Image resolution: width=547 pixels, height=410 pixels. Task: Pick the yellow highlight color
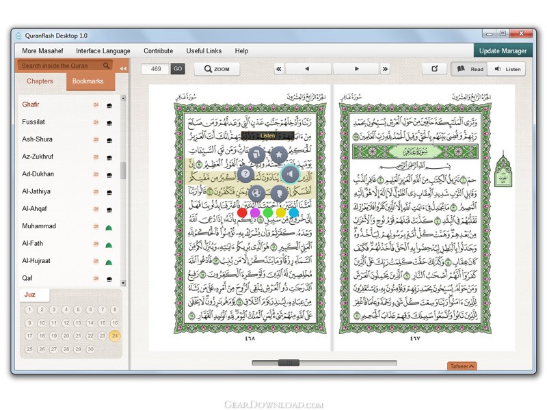(281, 212)
